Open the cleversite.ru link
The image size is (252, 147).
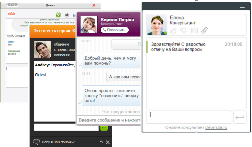point(216,127)
